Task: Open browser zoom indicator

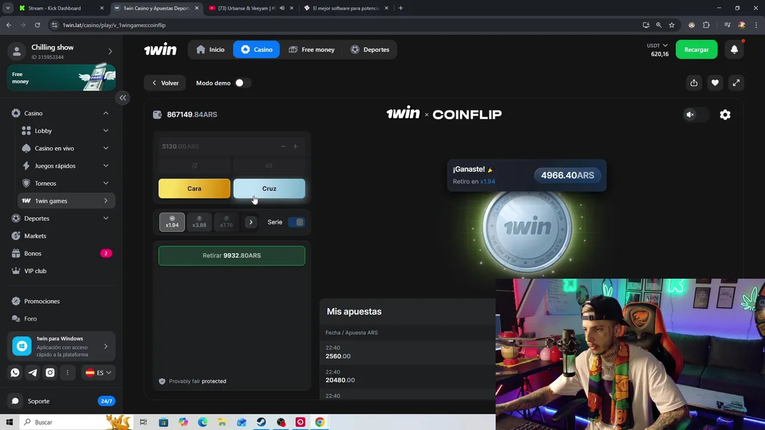Action: 659,25
